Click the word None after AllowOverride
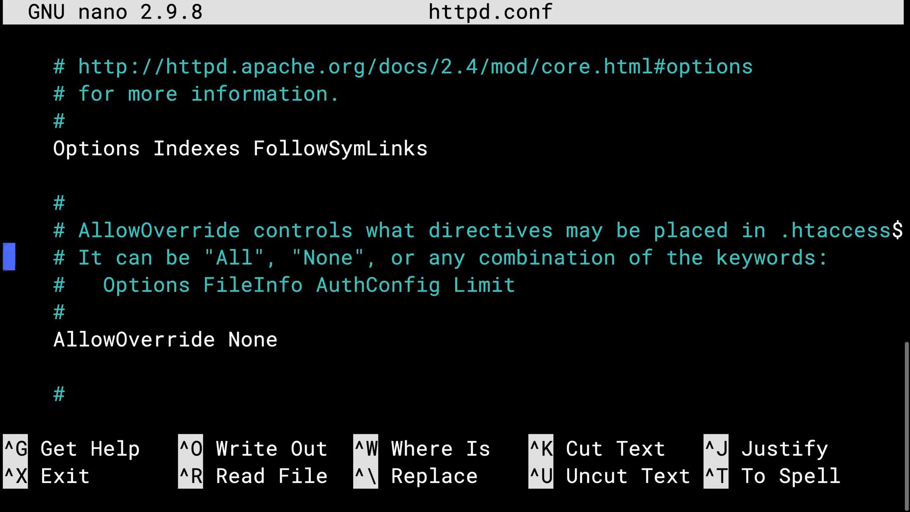Screen dimensions: 910x512 (253, 340)
